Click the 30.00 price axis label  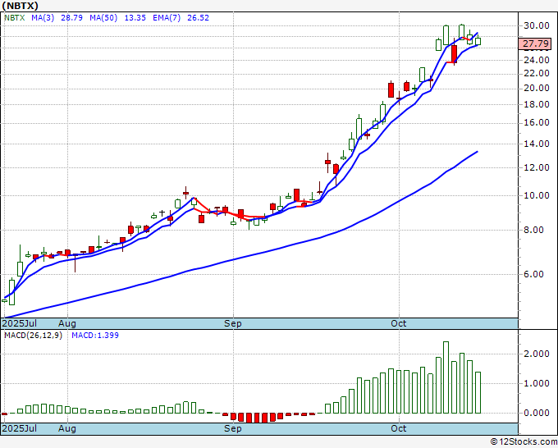(537, 25)
